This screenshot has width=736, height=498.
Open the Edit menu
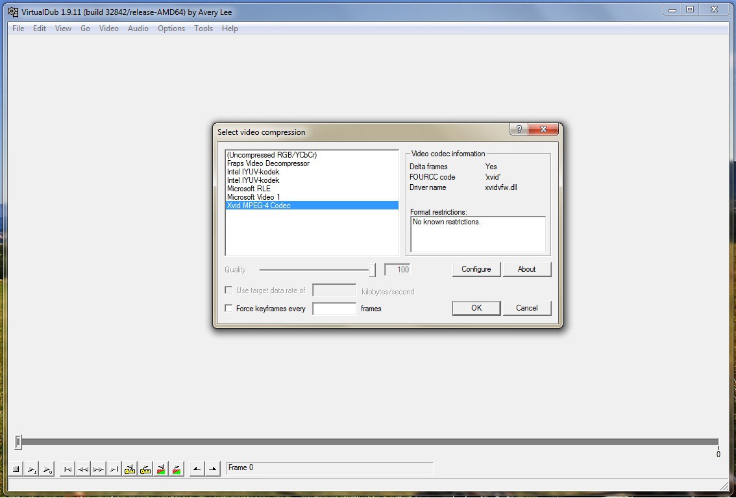[x=40, y=29]
